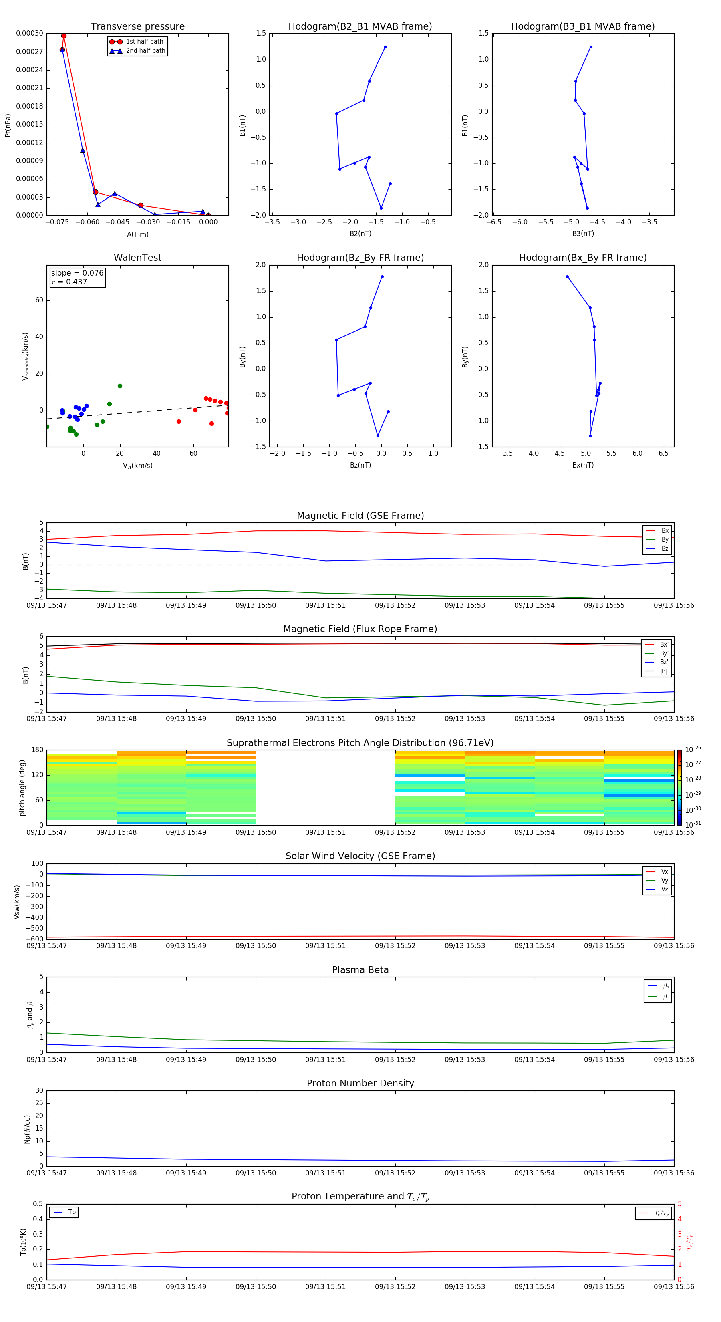Select the '1st half path' legend entry

[137, 42]
